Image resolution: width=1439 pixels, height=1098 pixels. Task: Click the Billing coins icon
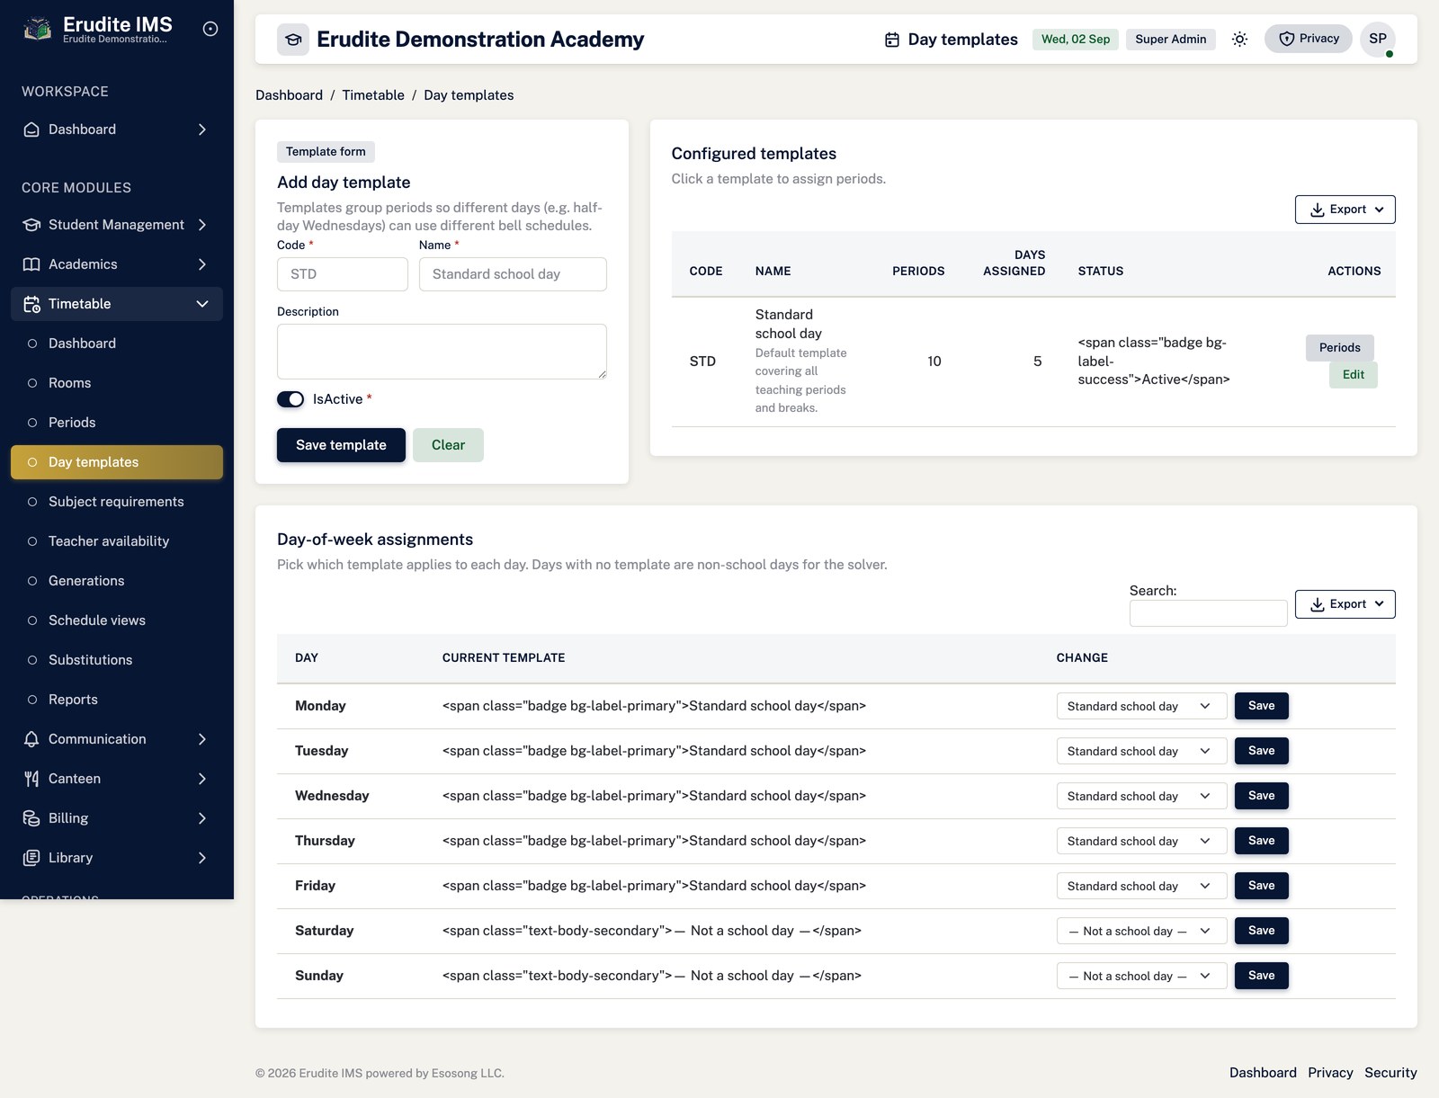[31, 818]
